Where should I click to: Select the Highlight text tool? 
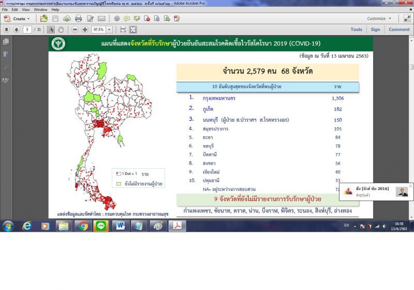[137, 19]
